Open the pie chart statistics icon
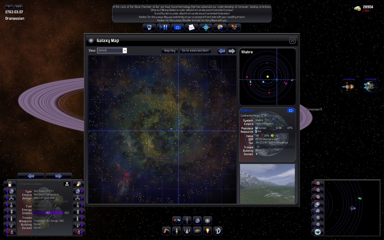Image resolution: width=384 pixels, height=240 pixels. click(x=220, y=27)
